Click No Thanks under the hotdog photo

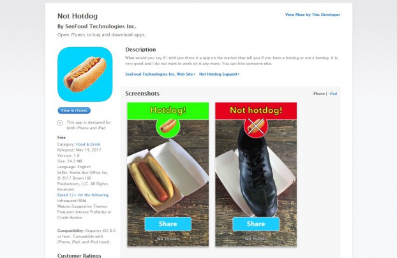pyautogui.click(x=168, y=239)
